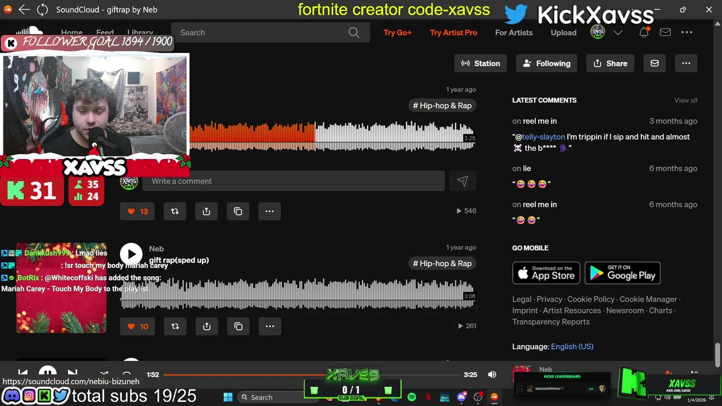Share the giftrap track with 546 plays

pyautogui.click(x=206, y=211)
